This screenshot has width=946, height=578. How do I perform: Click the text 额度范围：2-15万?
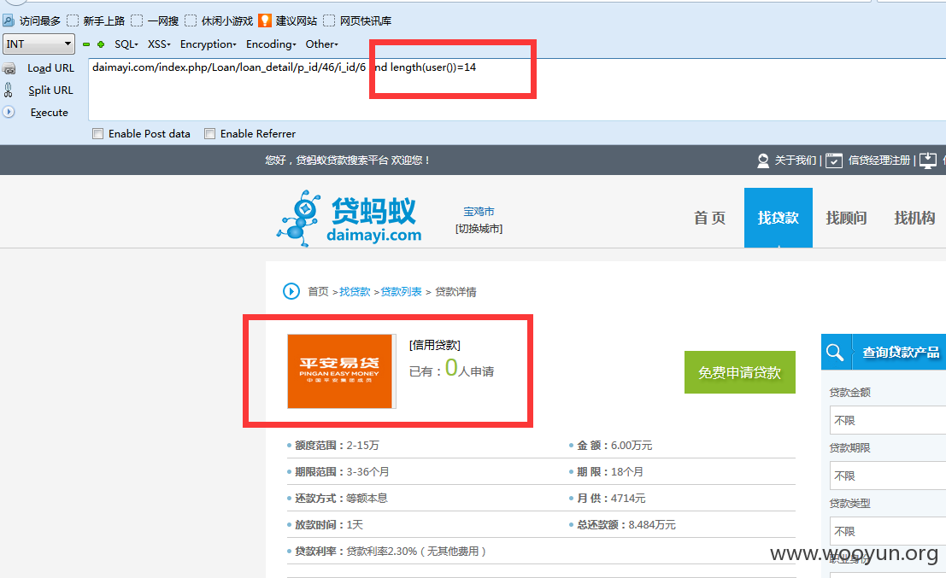[338, 446]
